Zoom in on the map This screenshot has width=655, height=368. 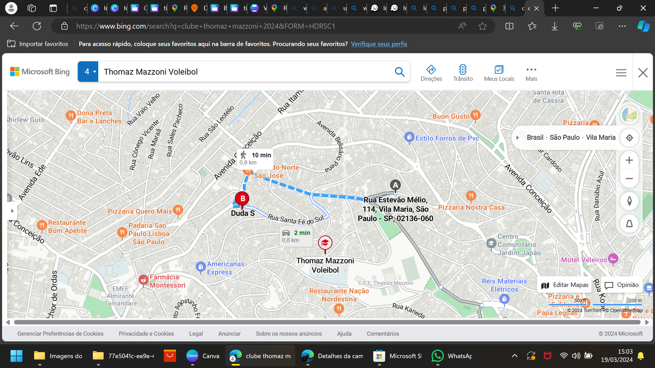[x=629, y=161]
